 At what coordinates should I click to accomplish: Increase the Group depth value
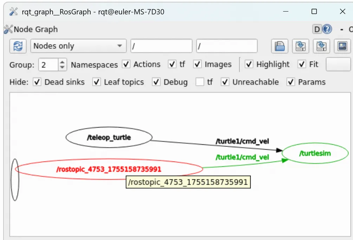point(63,62)
